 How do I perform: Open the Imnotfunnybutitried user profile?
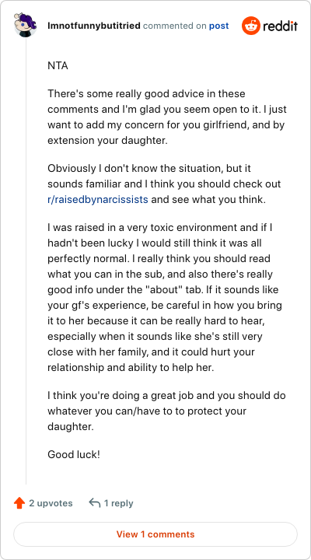click(94, 26)
